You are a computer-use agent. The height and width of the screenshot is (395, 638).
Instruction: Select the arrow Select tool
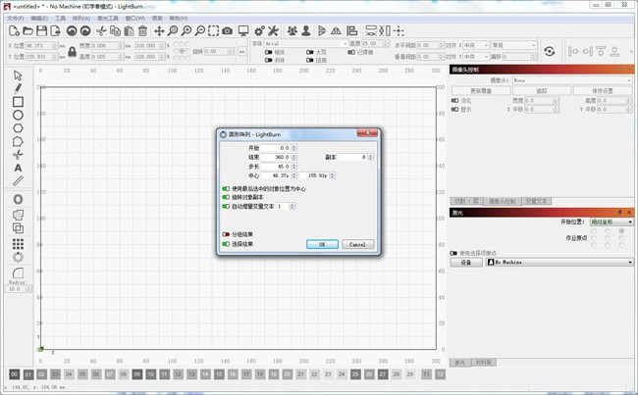click(18, 74)
